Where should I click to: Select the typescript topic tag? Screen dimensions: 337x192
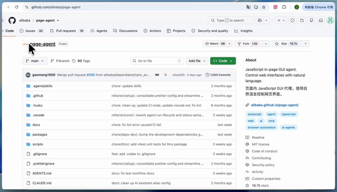coord(288,114)
